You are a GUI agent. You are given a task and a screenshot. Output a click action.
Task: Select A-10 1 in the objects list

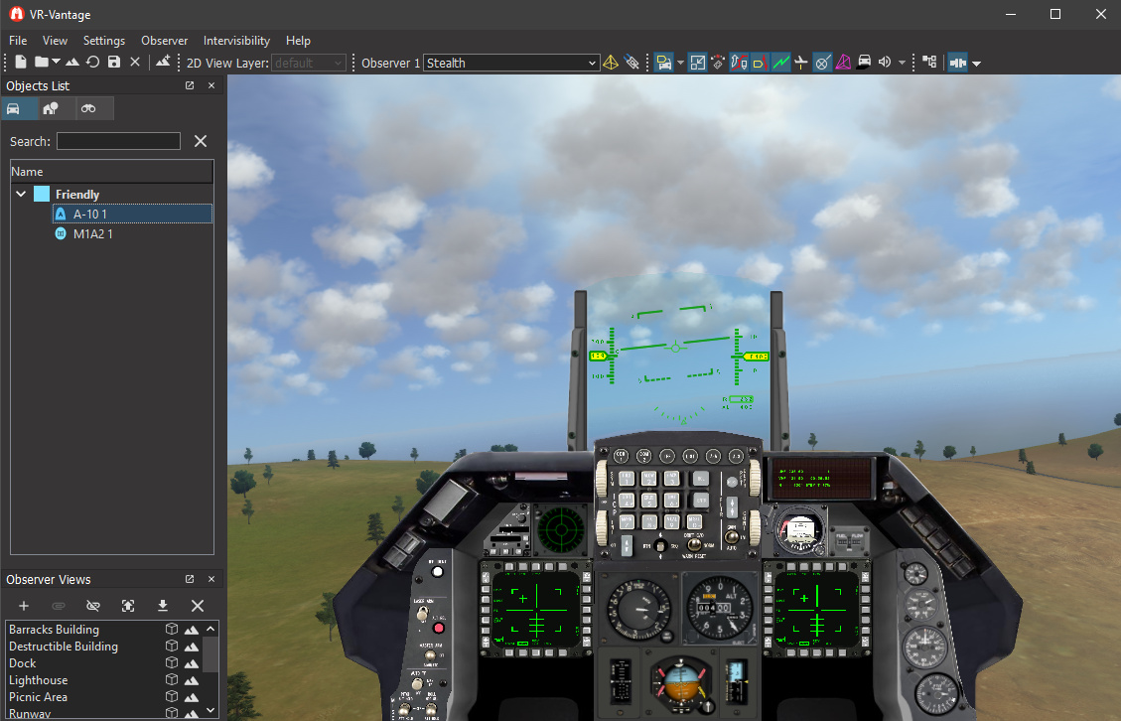point(132,214)
